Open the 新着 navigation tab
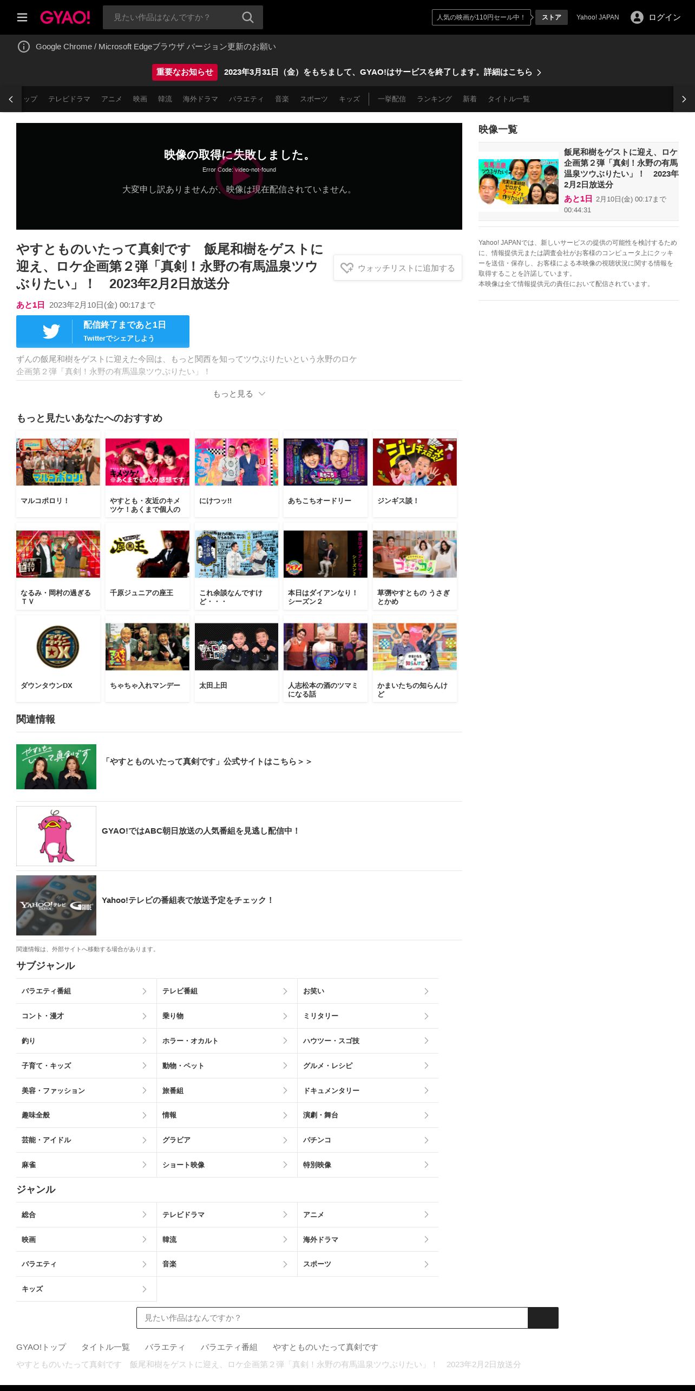Screen dimensions: 695x1391 (470, 99)
